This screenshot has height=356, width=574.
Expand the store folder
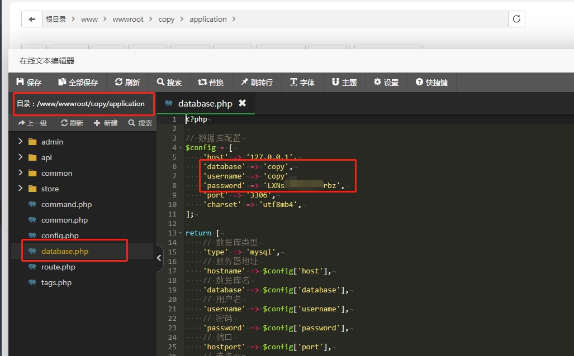click(x=21, y=189)
